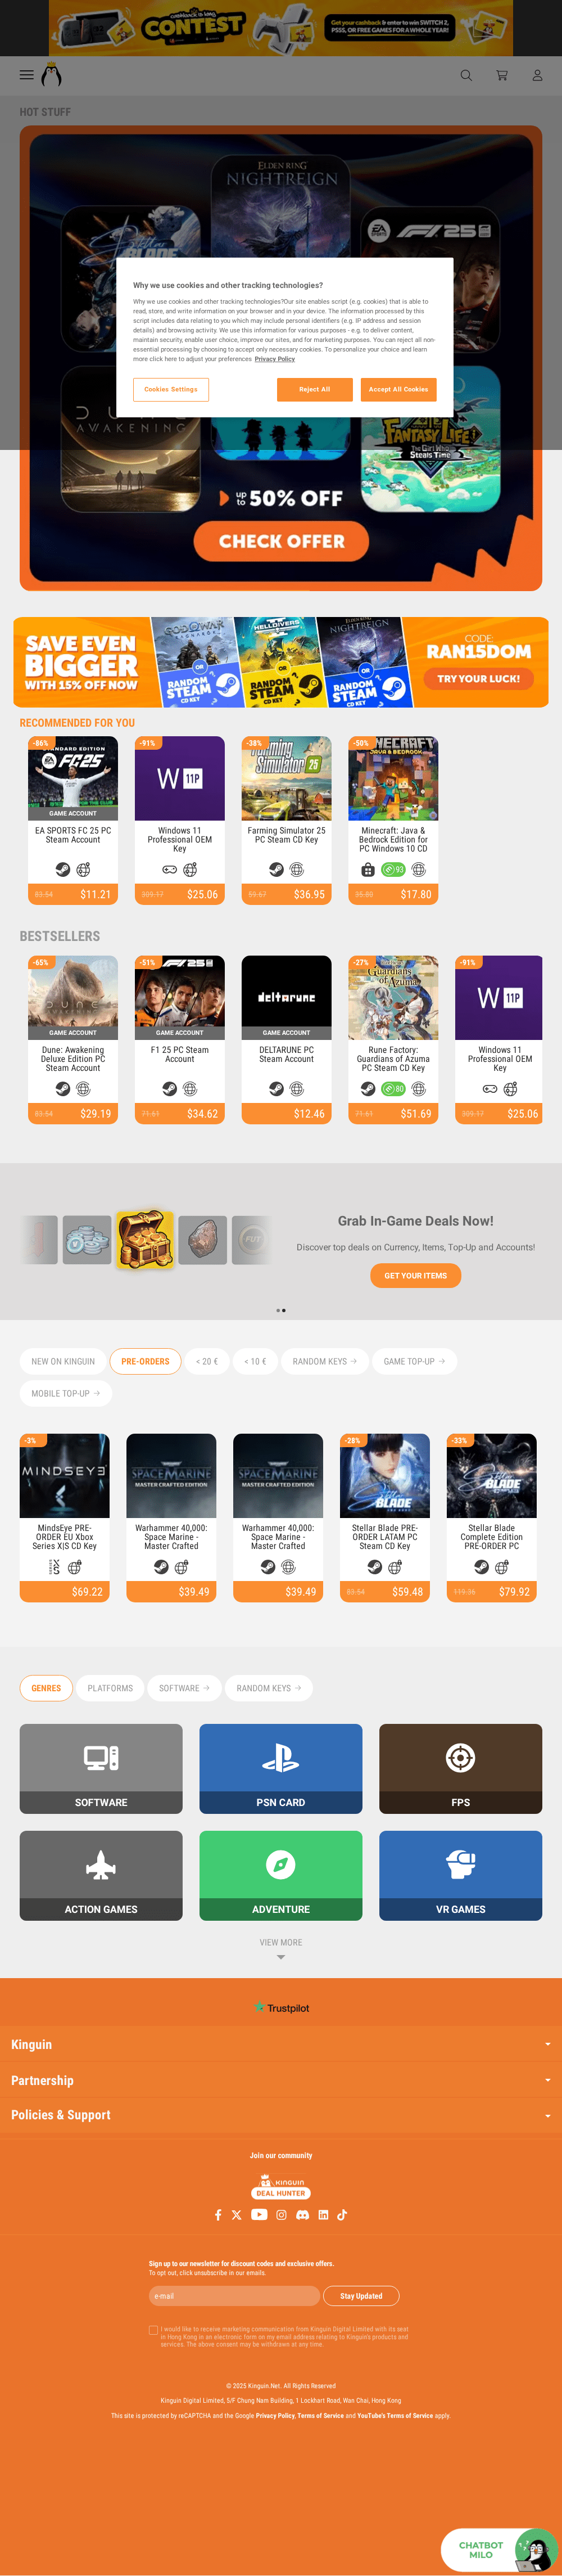Expand the Kinguin footer section
Viewport: 562px width, 2576px height.
click(x=281, y=2044)
